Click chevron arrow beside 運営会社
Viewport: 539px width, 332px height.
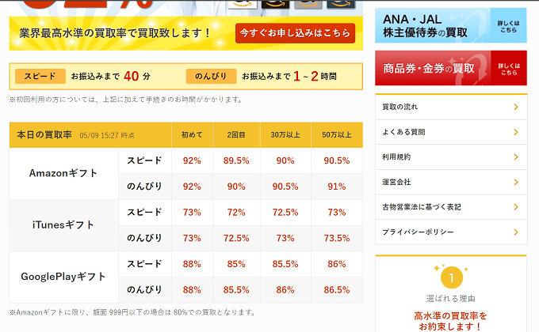coord(516,182)
